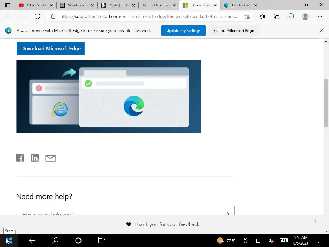329x247 pixels.
Task: Click 'Update my settings' button
Action: click(x=183, y=31)
